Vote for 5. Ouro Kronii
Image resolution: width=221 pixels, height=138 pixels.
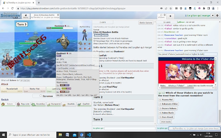click(166, 117)
